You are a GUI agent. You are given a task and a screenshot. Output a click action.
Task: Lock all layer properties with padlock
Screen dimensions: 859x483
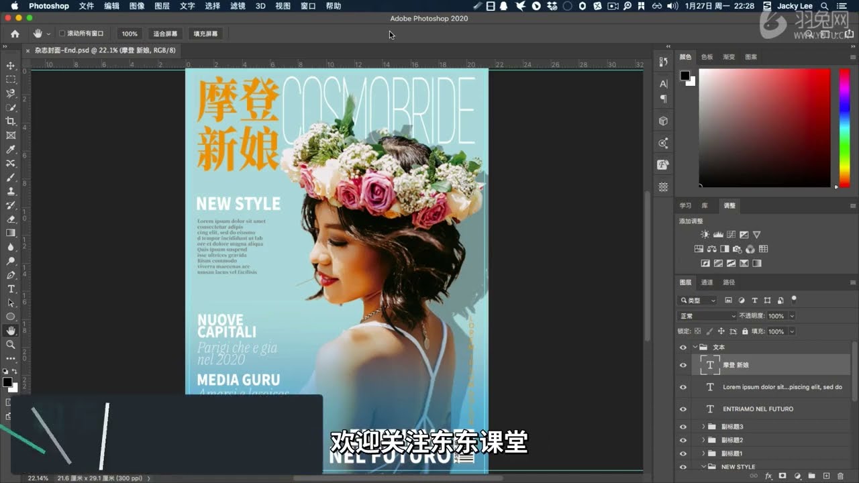744,331
